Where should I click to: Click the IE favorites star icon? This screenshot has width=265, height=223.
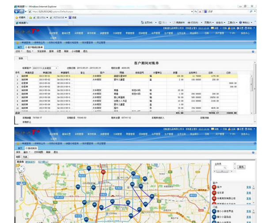[x=17, y=17]
